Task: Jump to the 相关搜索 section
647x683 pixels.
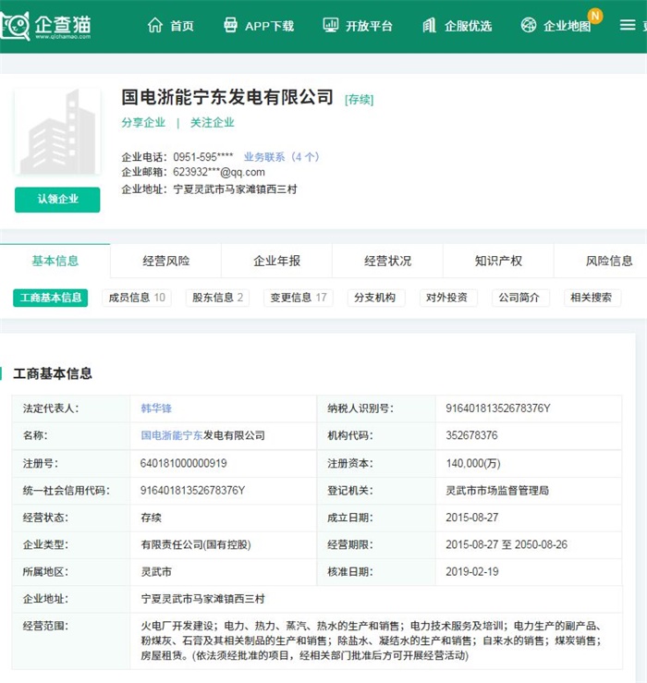Action: (x=592, y=298)
